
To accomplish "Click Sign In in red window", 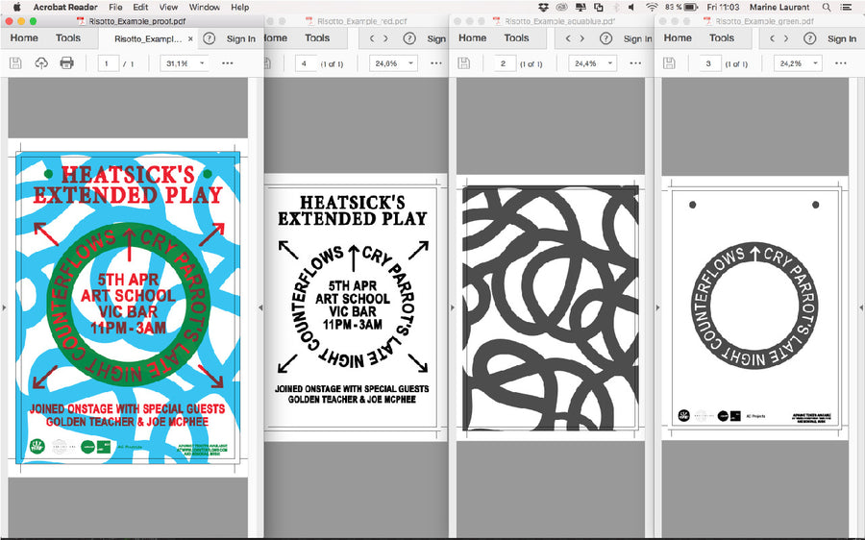I will tap(436, 38).
